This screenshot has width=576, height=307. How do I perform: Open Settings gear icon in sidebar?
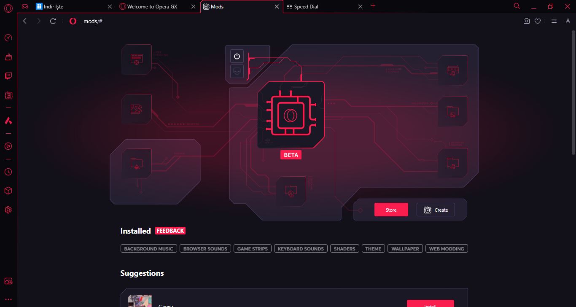8,210
